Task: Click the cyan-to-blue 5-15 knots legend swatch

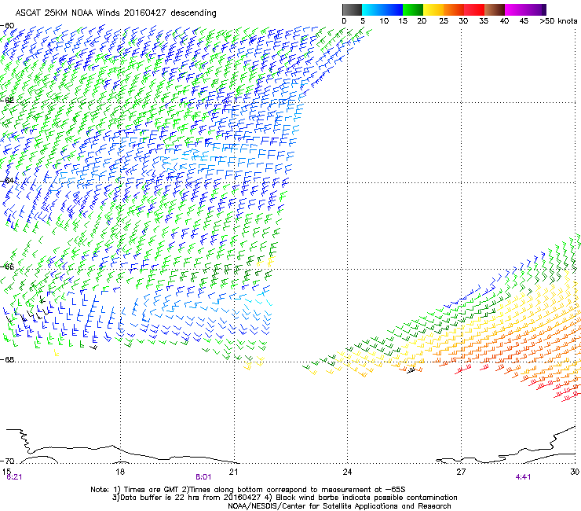Action: tap(382, 9)
